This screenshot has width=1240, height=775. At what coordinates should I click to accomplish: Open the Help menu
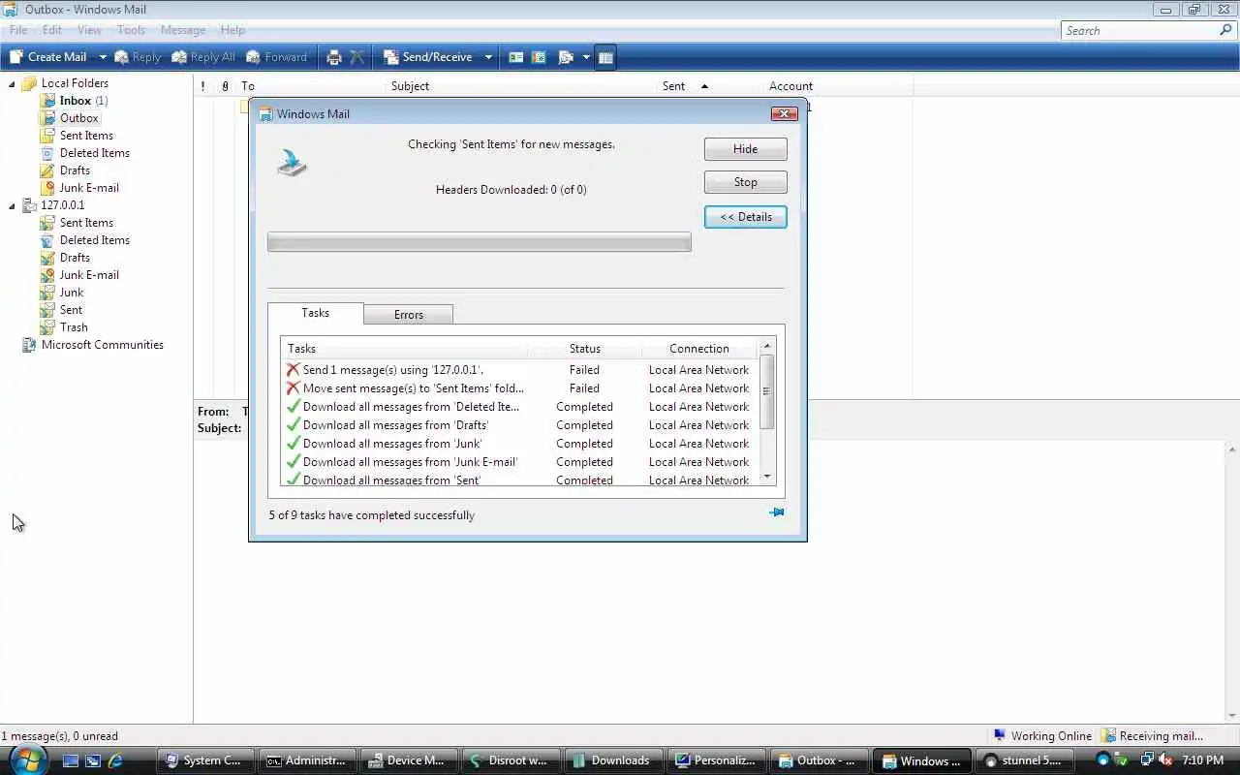(232, 30)
